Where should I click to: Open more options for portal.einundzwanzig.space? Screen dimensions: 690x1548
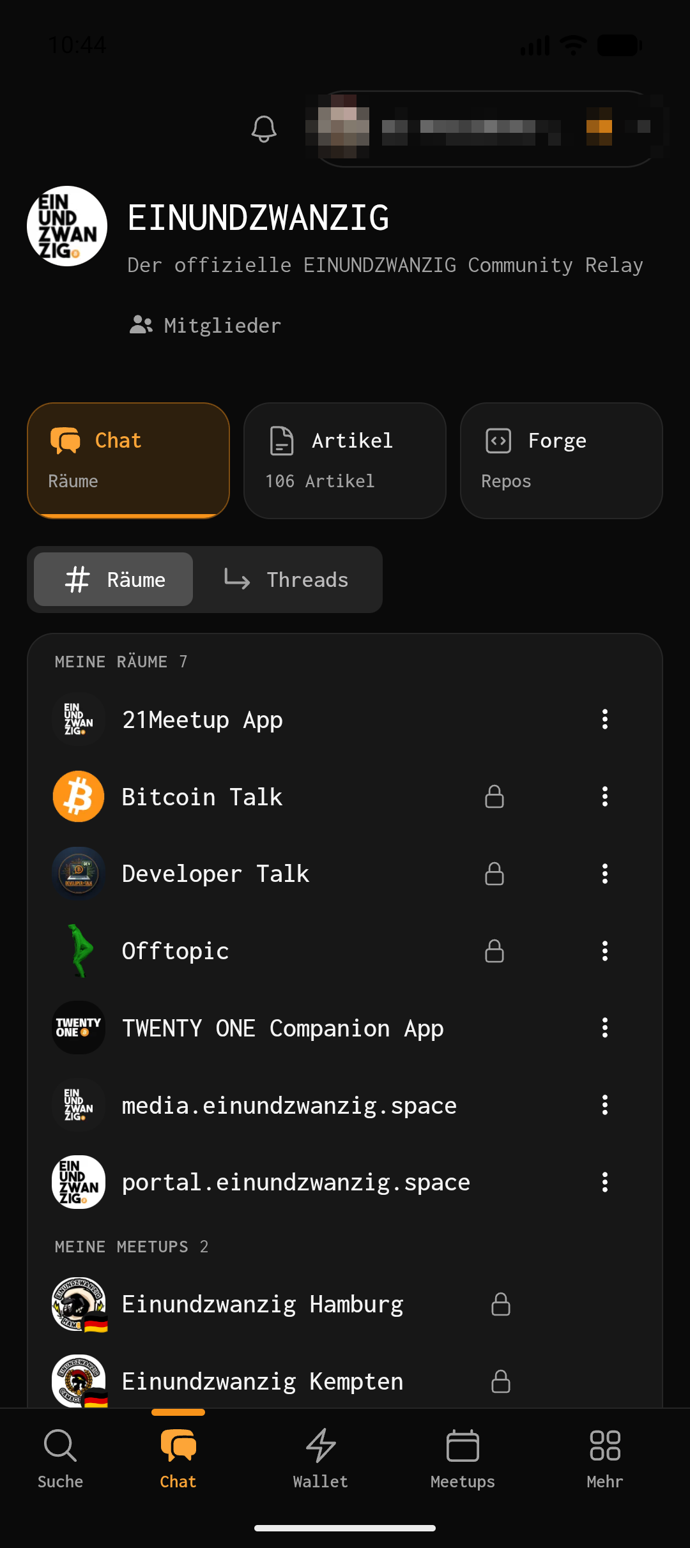[604, 1182]
